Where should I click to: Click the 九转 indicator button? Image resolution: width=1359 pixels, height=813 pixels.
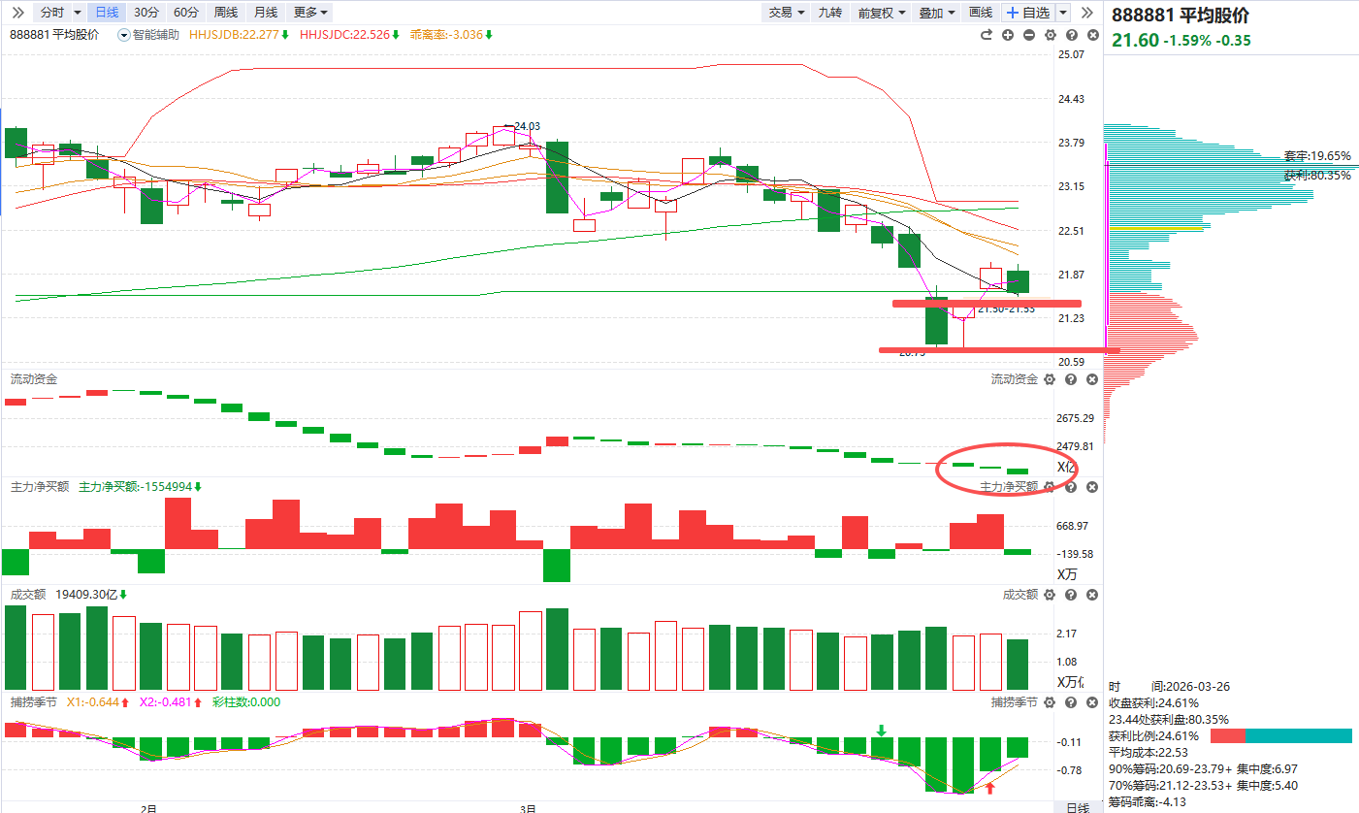(x=829, y=13)
